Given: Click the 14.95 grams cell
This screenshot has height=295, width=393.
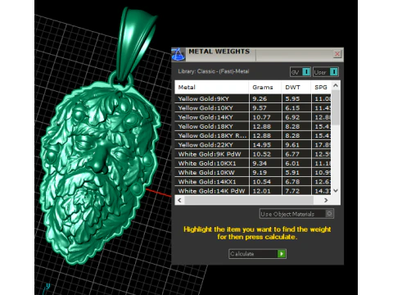Looking at the screenshot, I should [265, 145].
